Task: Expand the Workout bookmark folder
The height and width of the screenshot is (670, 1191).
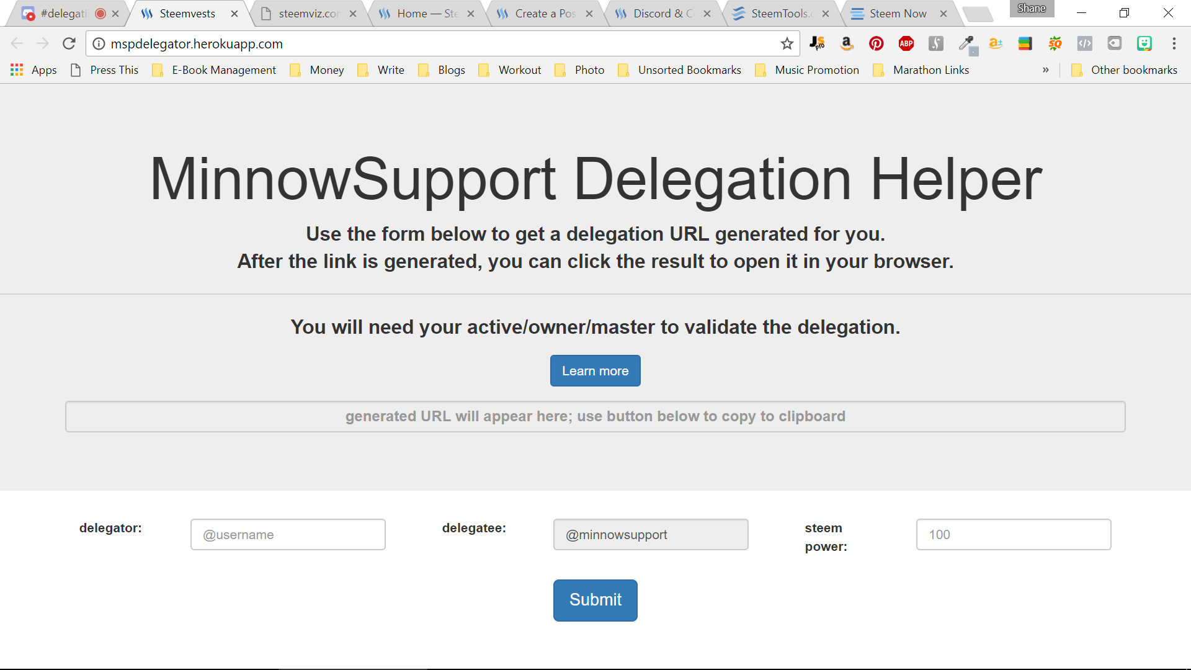Action: [510, 70]
